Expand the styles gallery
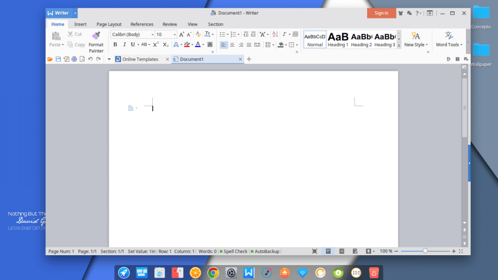This screenshot has width=498, height=280. 399,45
